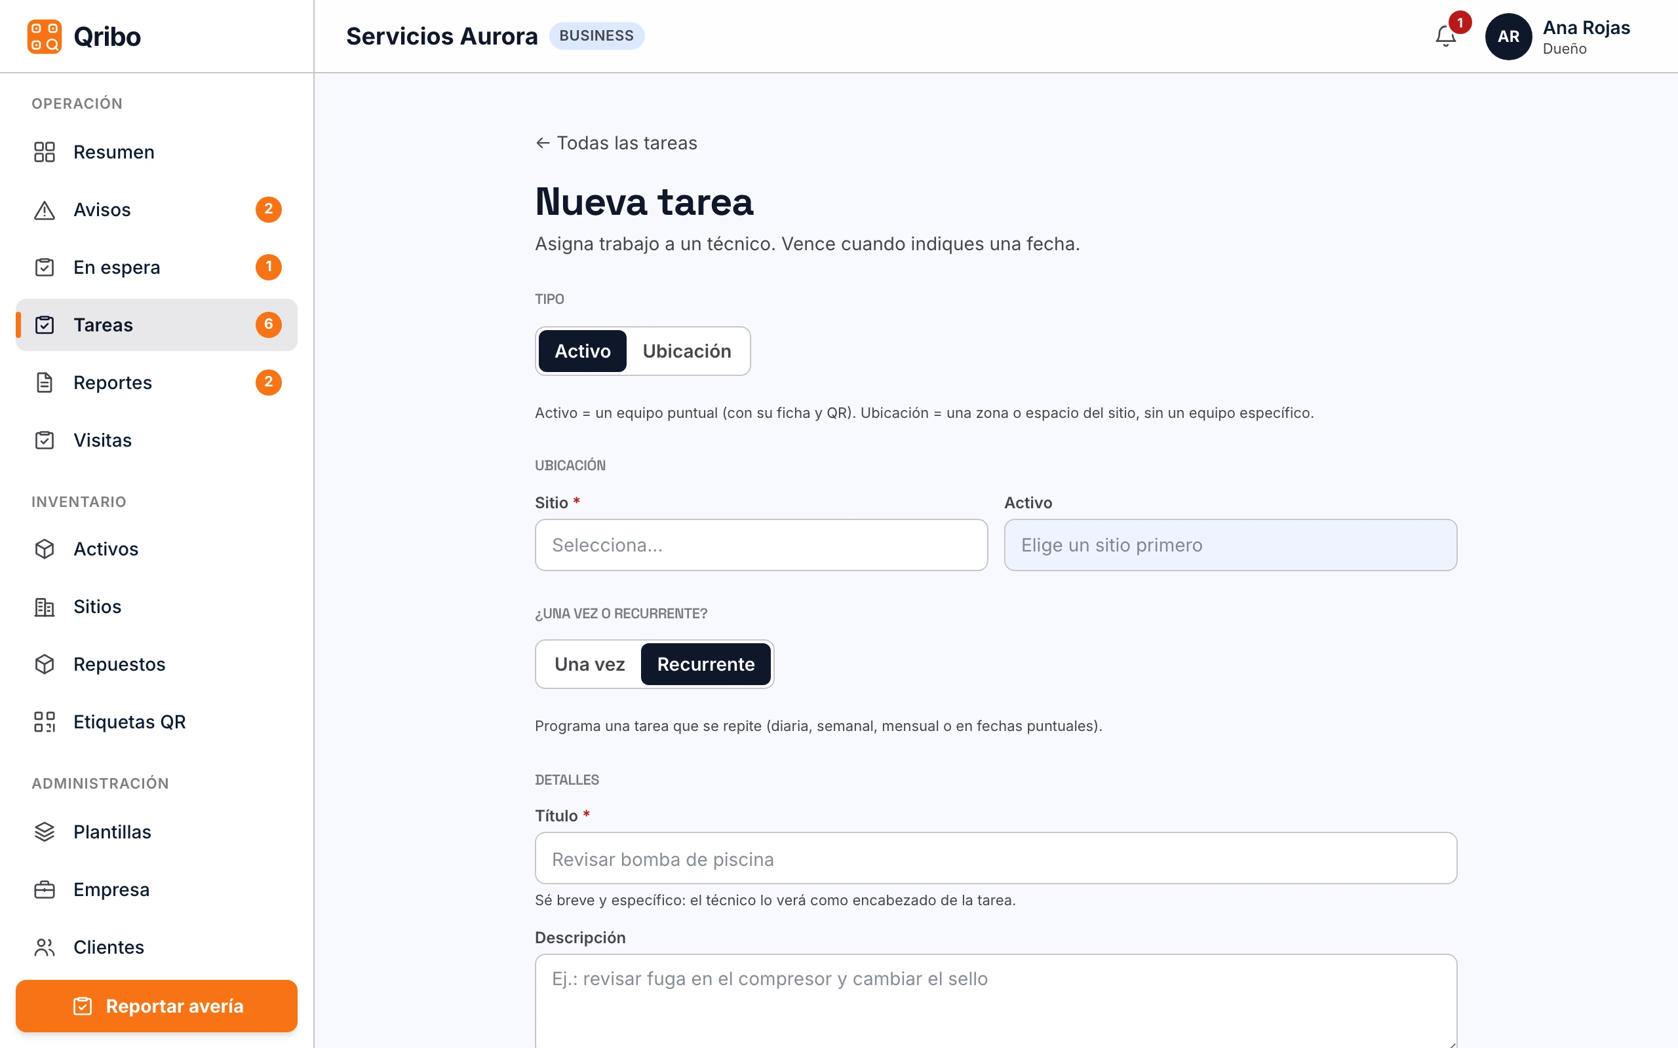Click the Qribo logo icon
Screen dimensions: 1678x1048
tap(45, 36)
